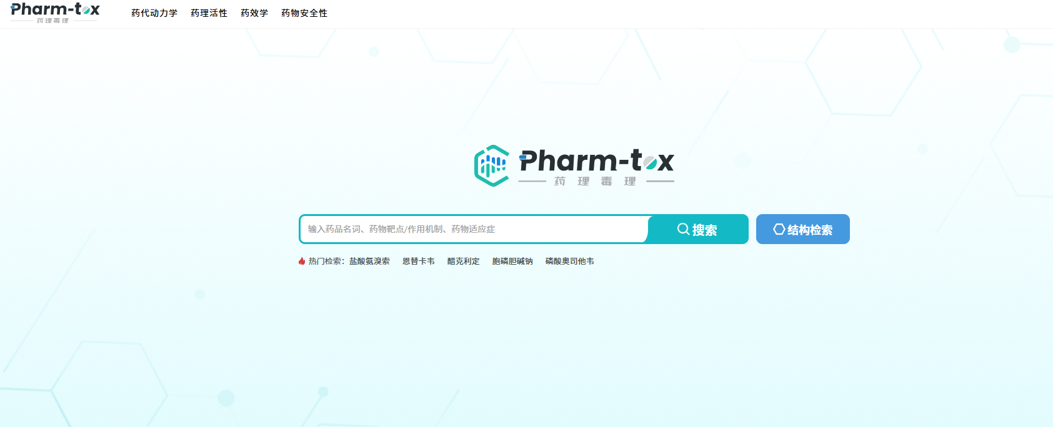The width and height of the screenshot is (1053, 427).
Task: Open the 药代动力学 menu
Action: (x=154, y=13)
